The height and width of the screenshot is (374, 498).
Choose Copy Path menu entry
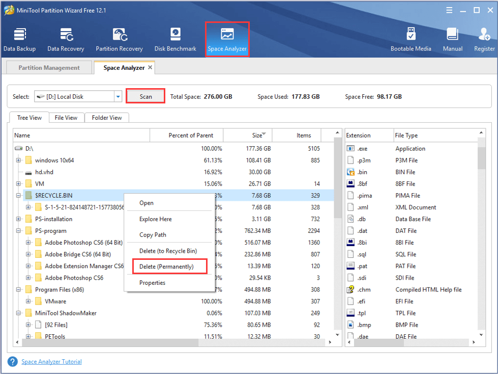[169, 235]
